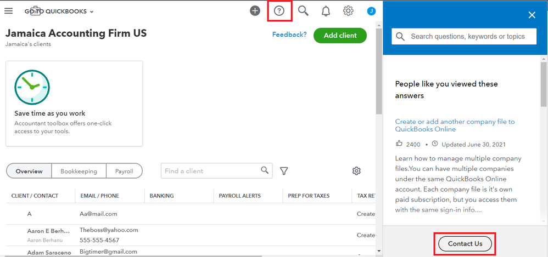The image size is (548, 257).
Task: Click the PAYROLL ALERTS column header
Action: (x=240, y=196)
